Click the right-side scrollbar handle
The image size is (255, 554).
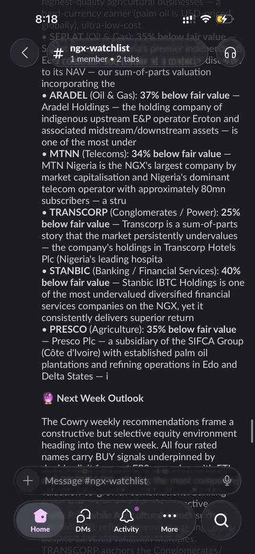tap(252, 432)
